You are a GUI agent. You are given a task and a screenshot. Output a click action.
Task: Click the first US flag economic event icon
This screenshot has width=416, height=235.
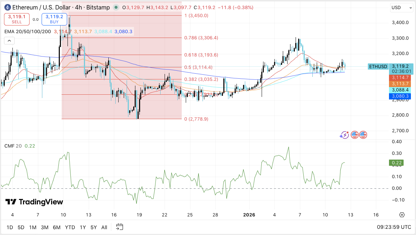[354, 135]
